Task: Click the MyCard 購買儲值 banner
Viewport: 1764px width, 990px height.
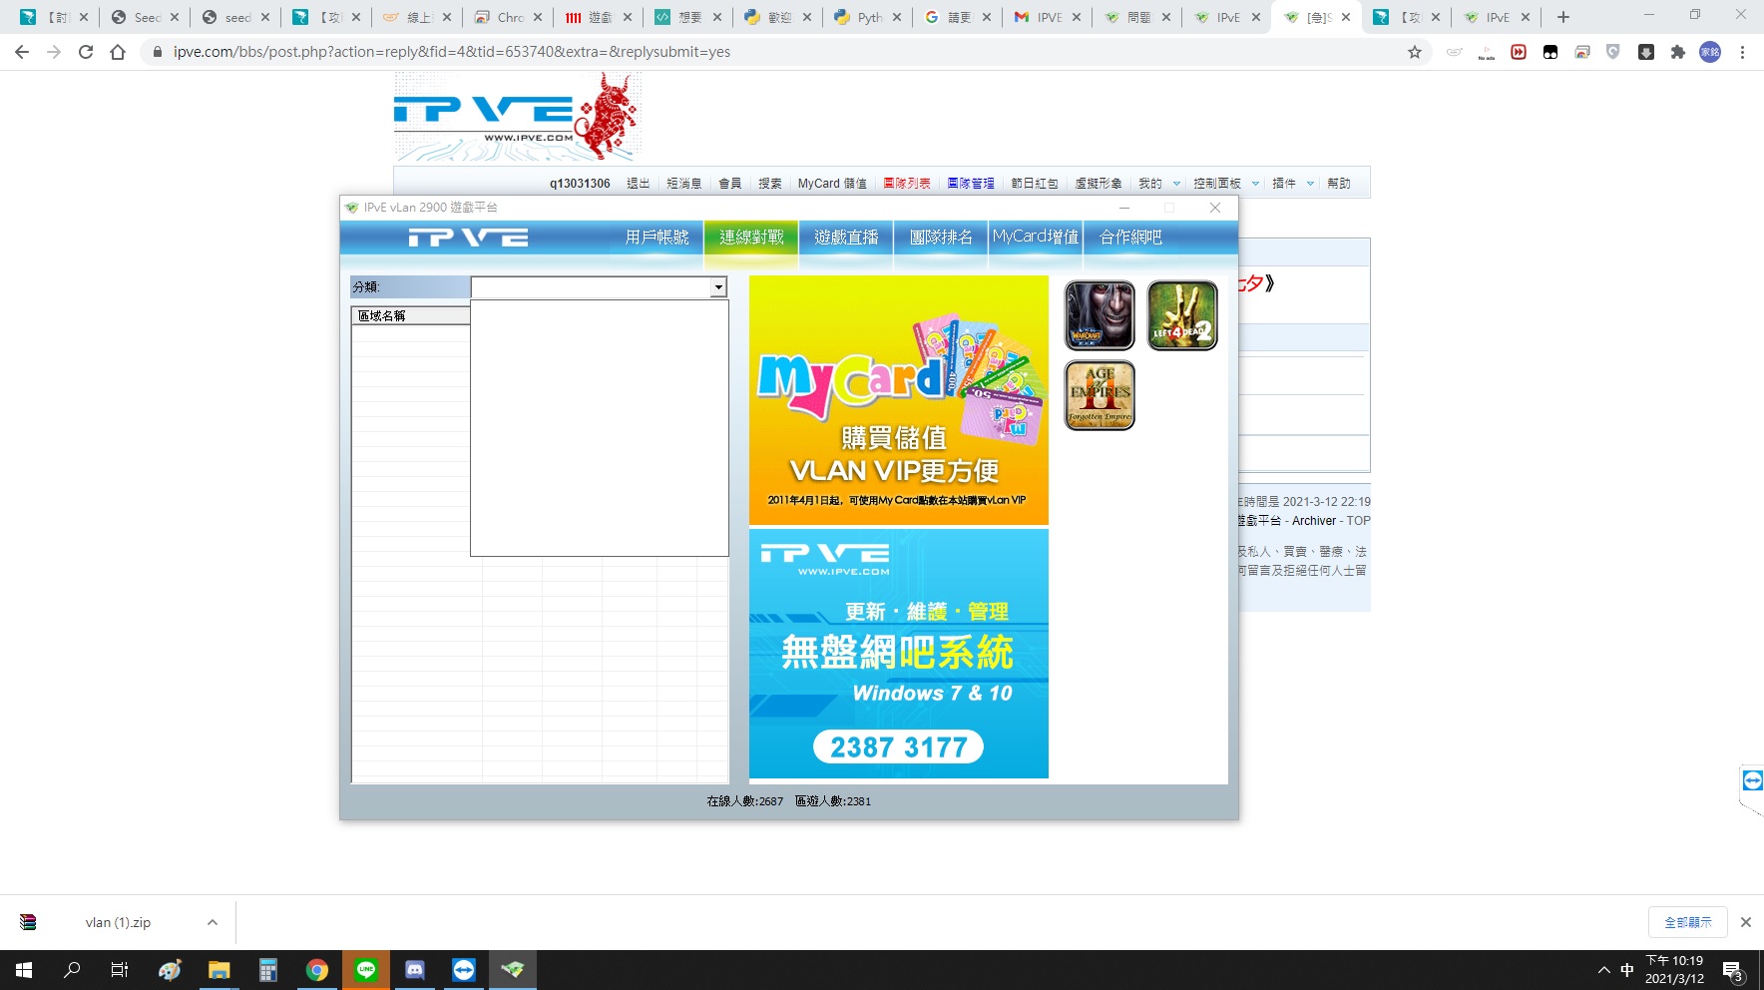Action: 898,400
